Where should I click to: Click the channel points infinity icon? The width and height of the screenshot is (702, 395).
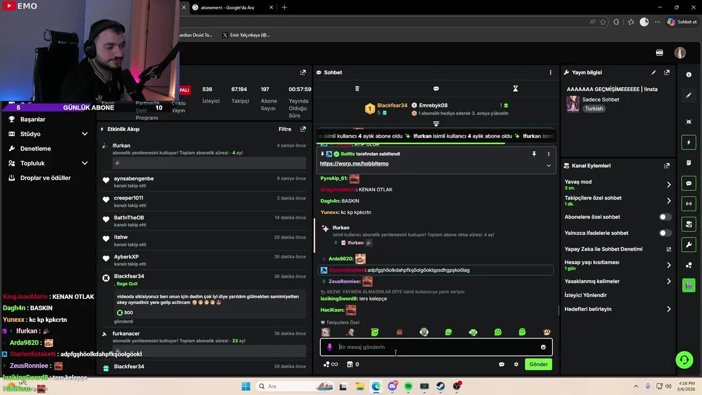(331, 364)
